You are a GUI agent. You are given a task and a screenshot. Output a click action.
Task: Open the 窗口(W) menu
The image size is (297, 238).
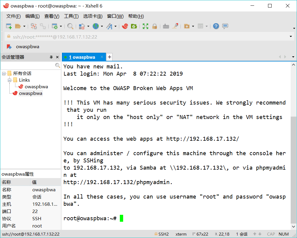[115, 16]
